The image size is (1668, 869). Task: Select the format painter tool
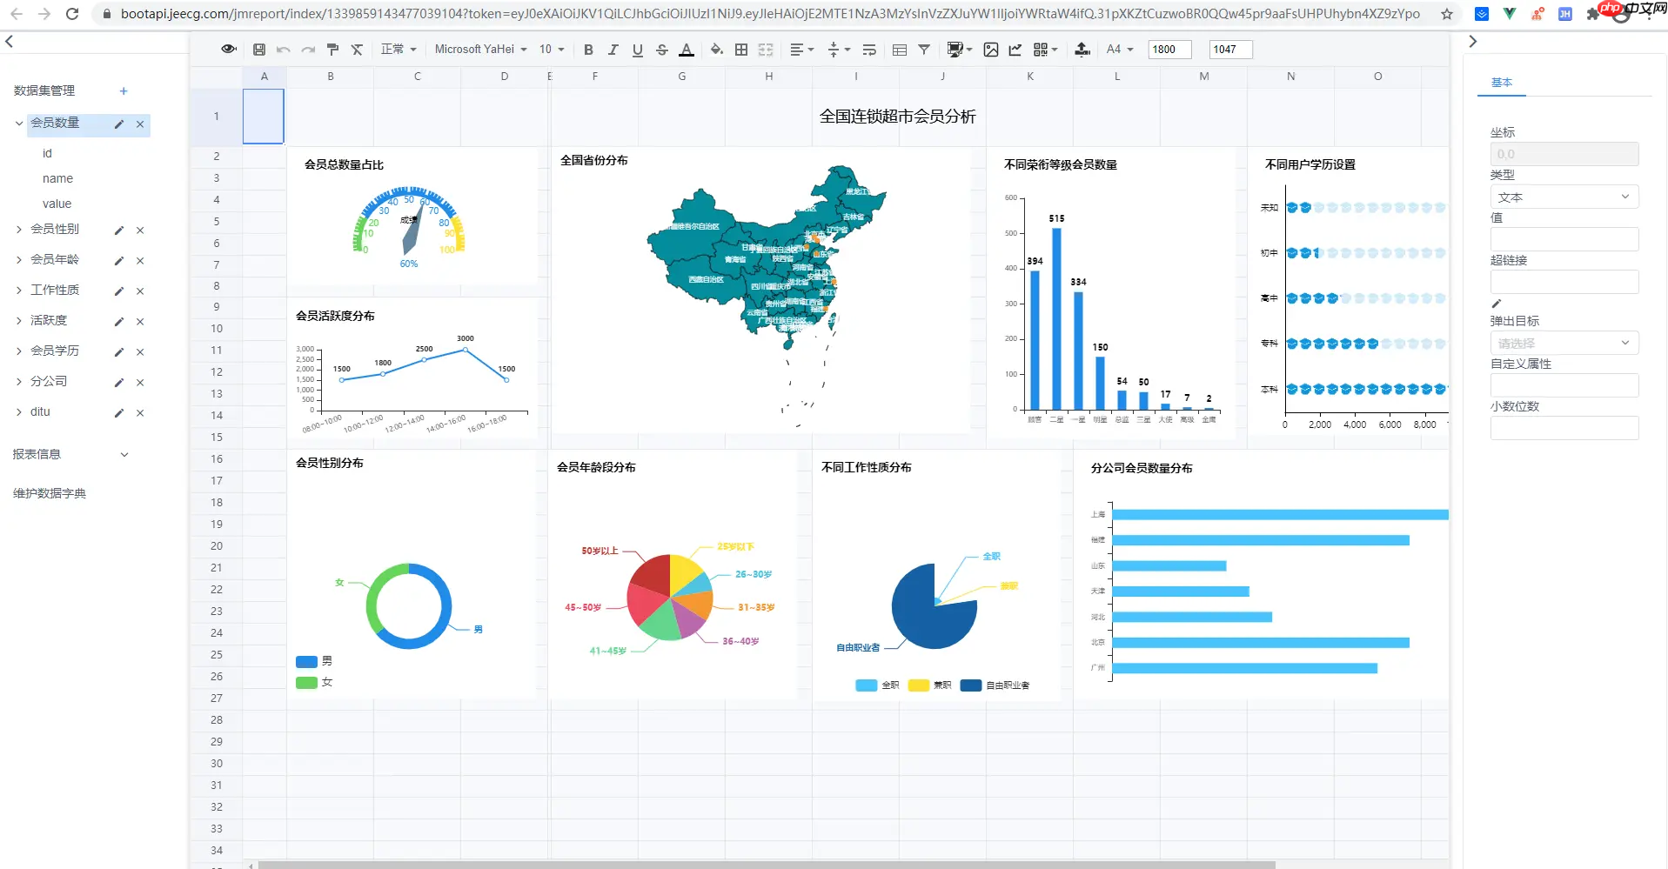point(332,49)
